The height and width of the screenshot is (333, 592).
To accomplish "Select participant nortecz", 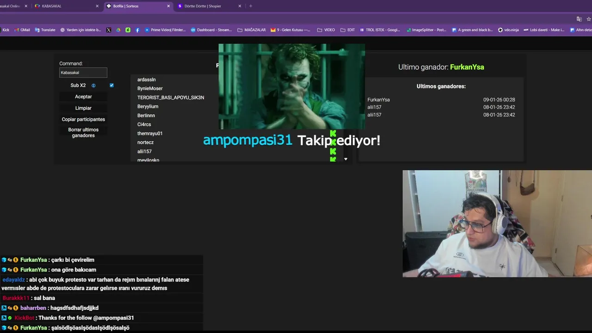I will tap(145, 142).
